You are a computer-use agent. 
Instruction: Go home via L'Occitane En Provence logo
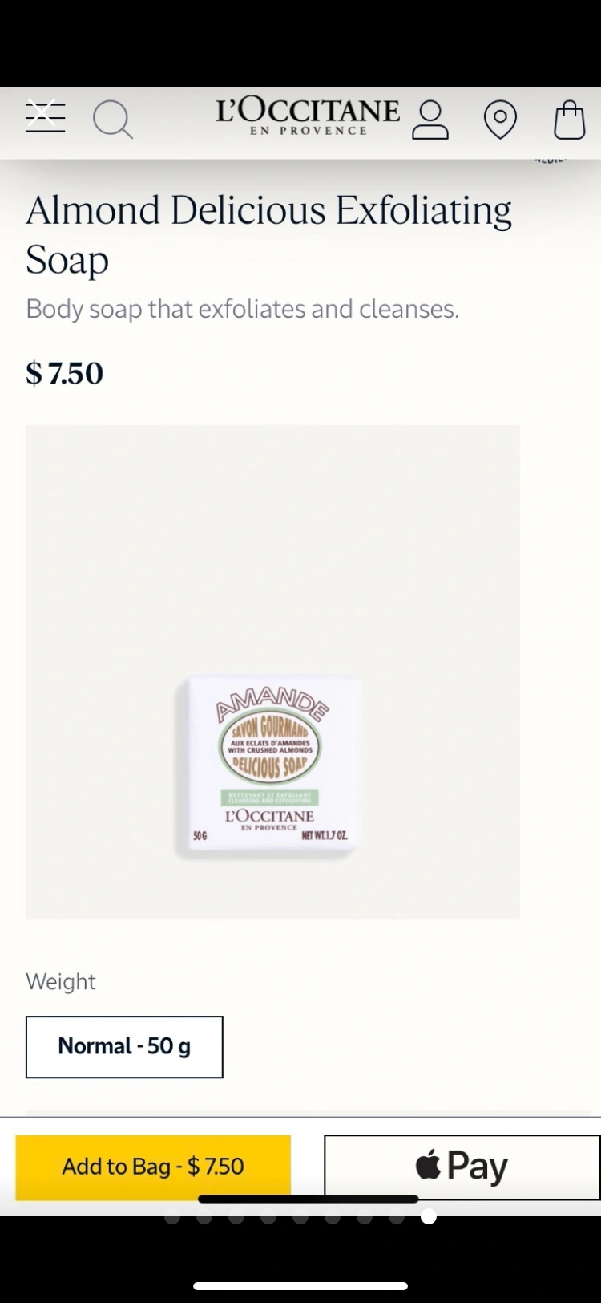(308, 116)
